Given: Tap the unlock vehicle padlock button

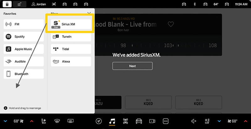Looking at the screenshot, I should pos(19,4).
